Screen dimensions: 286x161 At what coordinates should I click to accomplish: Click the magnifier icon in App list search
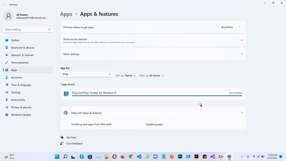tap(109, 74)
